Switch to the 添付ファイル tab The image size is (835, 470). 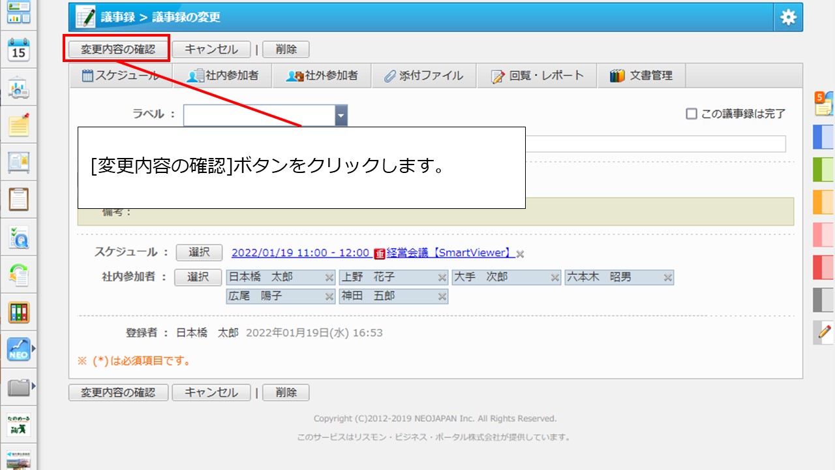coord(424,76)
